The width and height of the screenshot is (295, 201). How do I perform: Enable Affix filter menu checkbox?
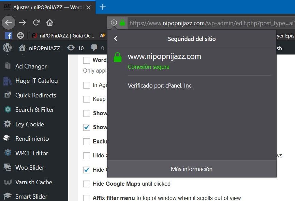pyautogui.click(x=87, y=198)
